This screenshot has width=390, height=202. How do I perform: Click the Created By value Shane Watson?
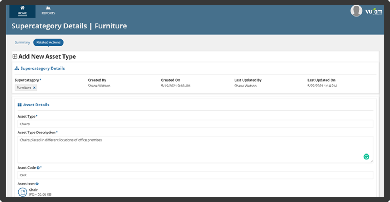(x=99, y=86)
